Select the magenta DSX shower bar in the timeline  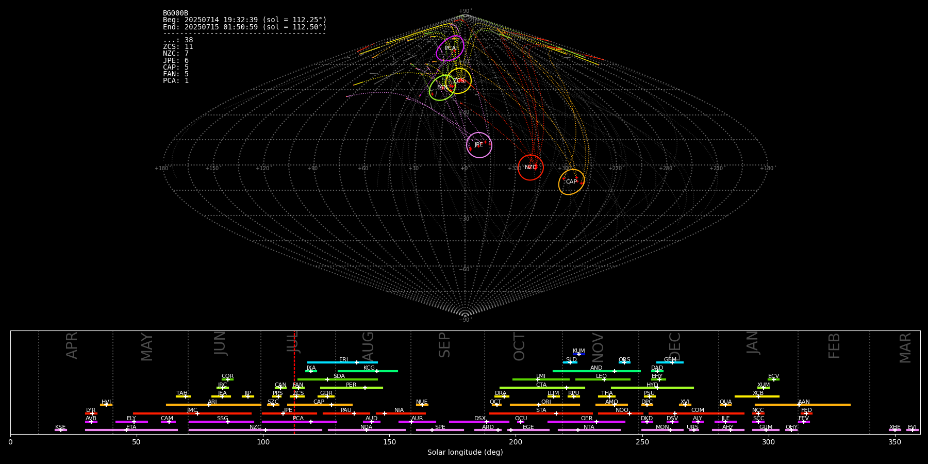pos(479,422)
